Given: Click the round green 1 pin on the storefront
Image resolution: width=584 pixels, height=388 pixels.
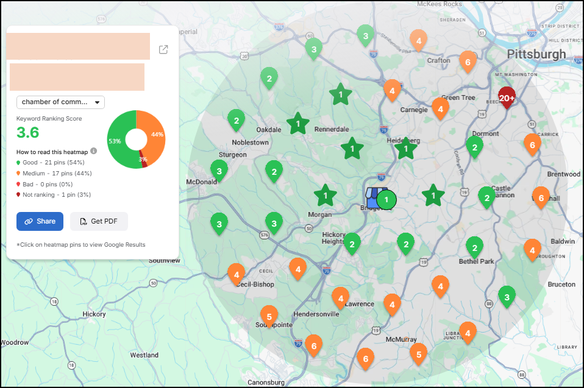Looking at the screenshot, I should click(x=386, y=200).
